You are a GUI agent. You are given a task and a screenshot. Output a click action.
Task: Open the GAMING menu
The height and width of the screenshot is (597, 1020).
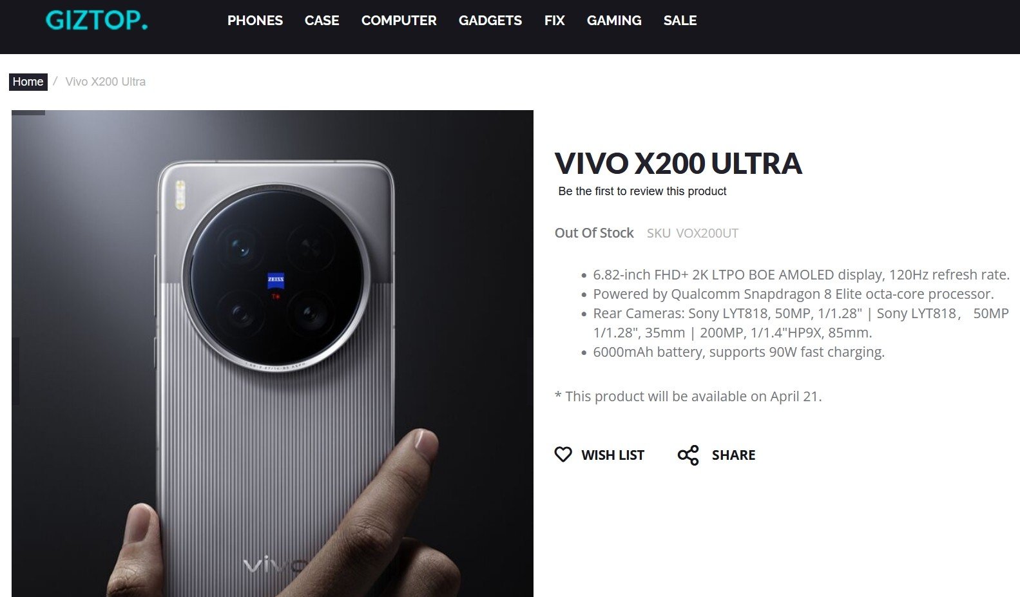coord(614,21)
